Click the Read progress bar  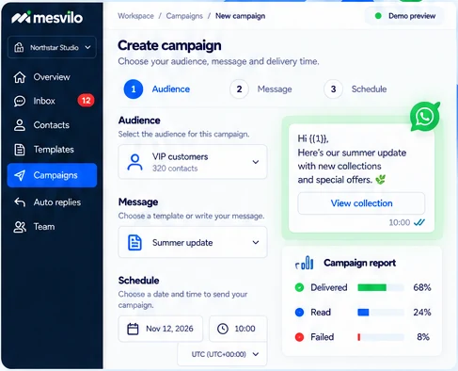[x=381, y=313]
